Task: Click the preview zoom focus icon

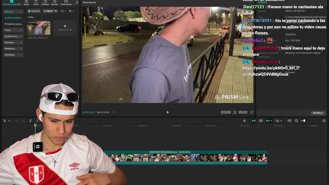Action: click(235, 112)
